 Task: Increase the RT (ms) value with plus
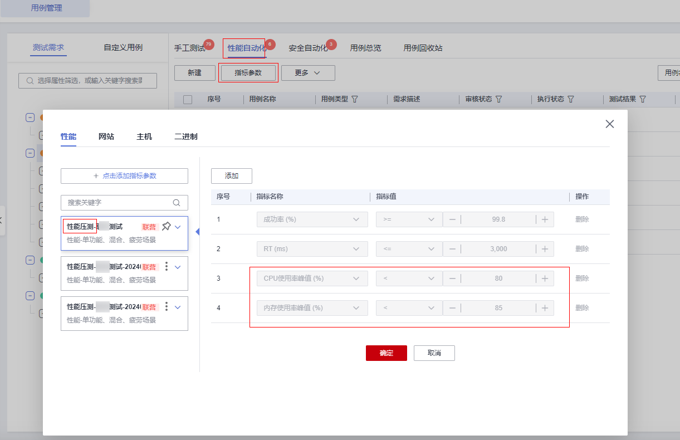coord(545,249)
